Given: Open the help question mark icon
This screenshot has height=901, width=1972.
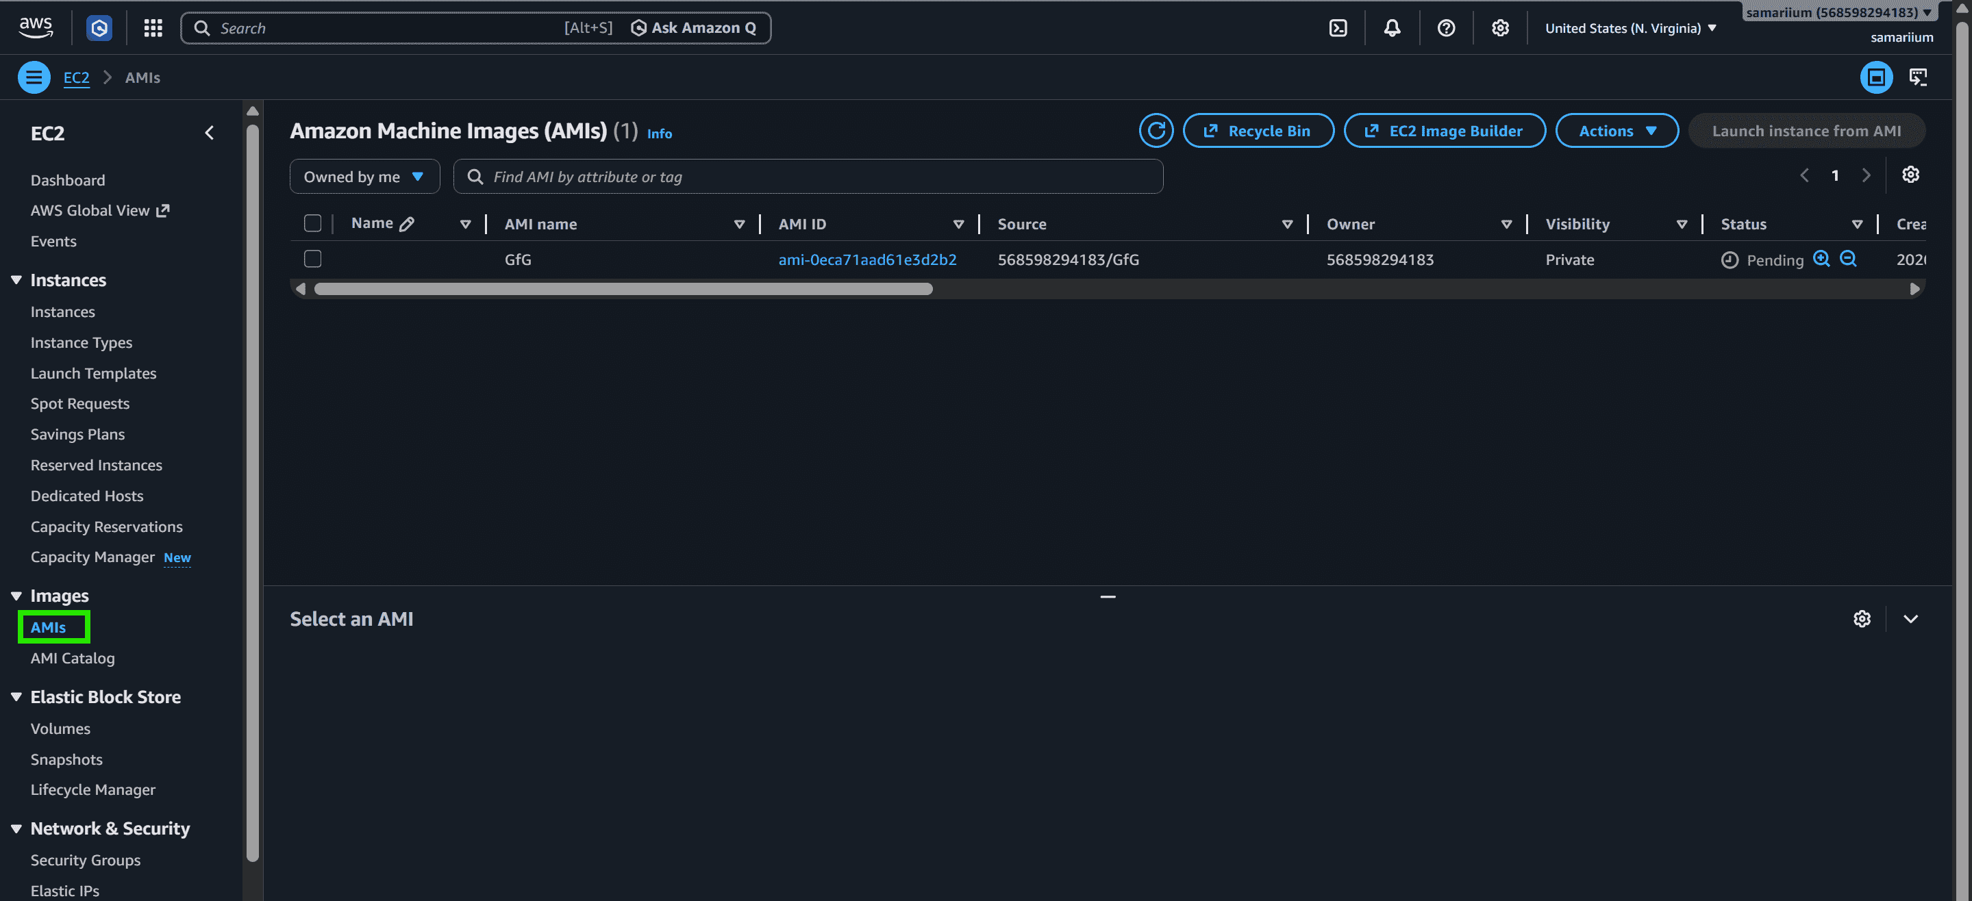Looking at the screenshot, I should (1445, 28).
